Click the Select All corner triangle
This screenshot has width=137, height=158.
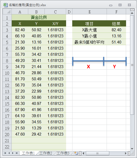coord(7,11)
